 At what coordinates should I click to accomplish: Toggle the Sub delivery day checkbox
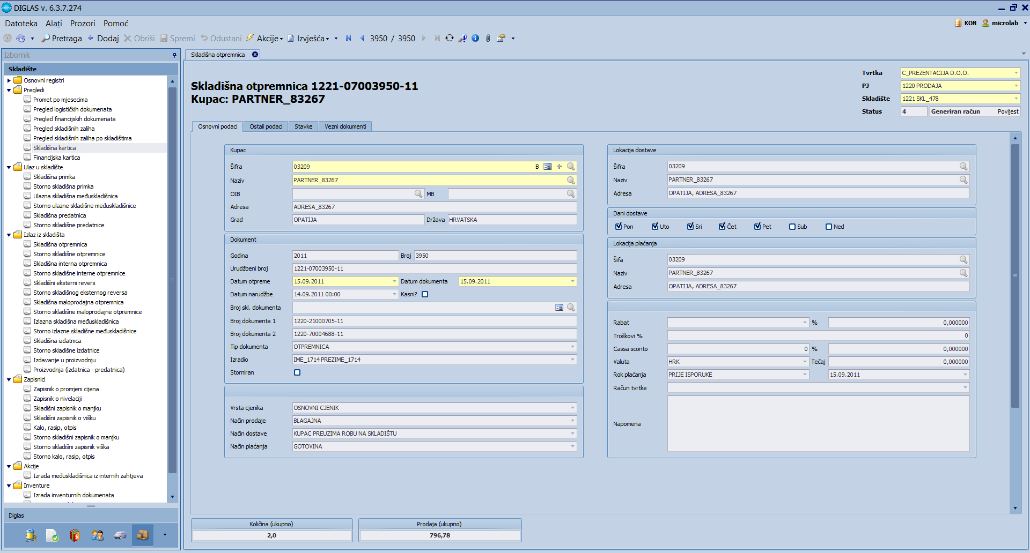click(x=792, y=227)
